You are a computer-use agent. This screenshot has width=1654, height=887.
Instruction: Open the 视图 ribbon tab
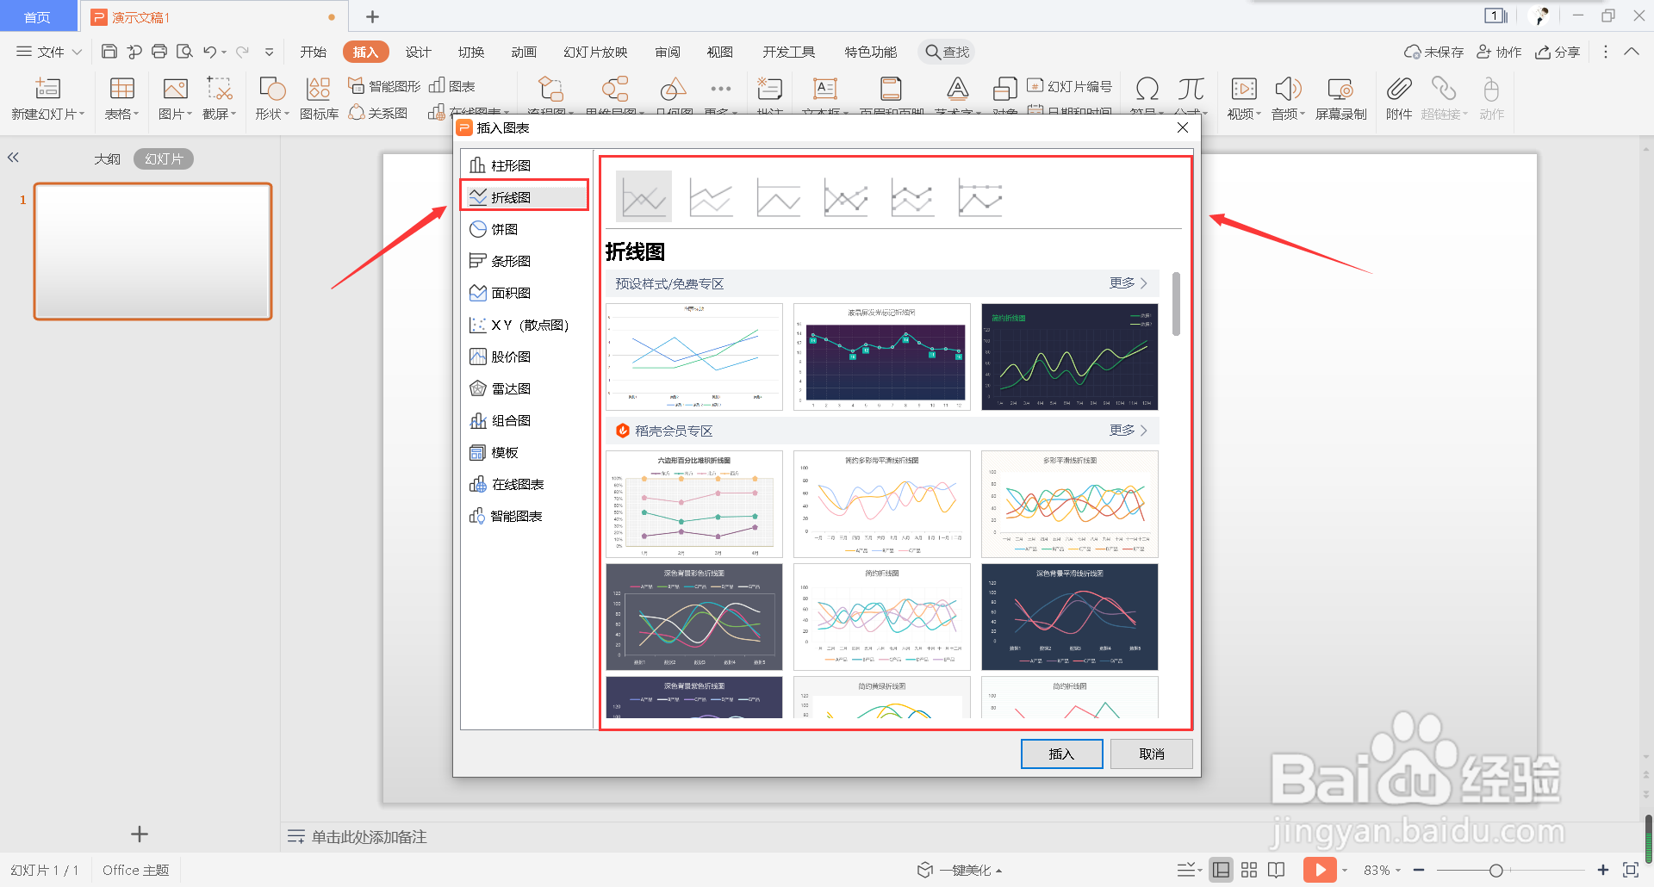(720, 52)
